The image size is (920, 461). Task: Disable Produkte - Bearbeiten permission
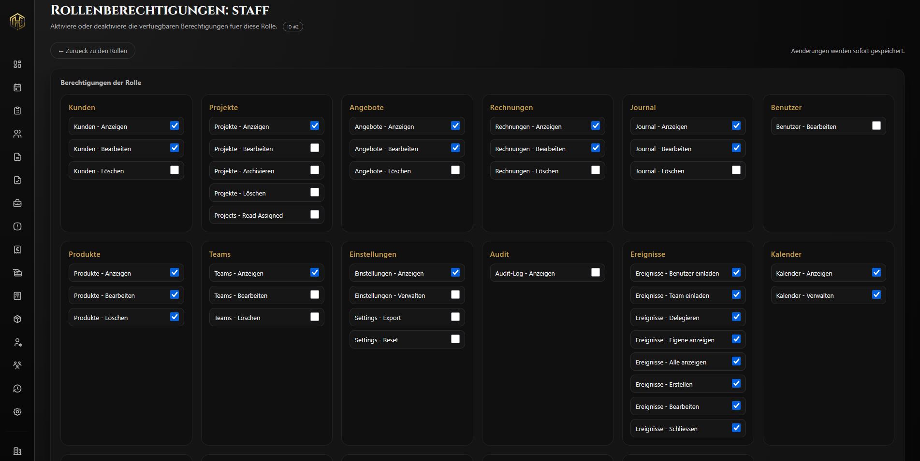(x=175, y=294)
